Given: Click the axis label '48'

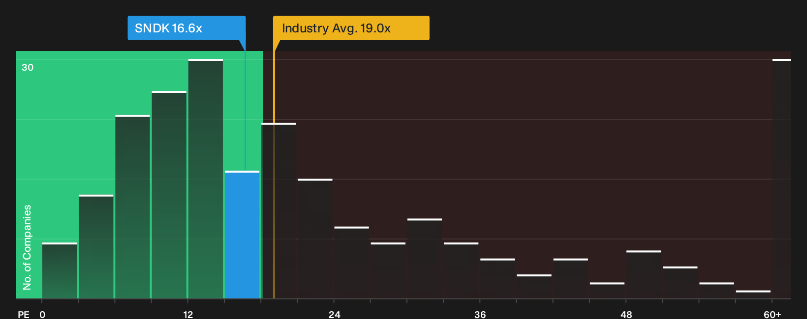Looking at the screenshot, I should pyautogui.click(x=626, y=315).
